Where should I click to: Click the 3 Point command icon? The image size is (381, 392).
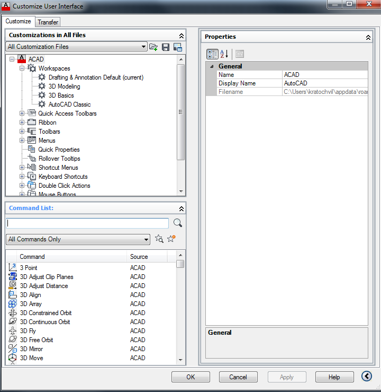[x=12, y=267]
